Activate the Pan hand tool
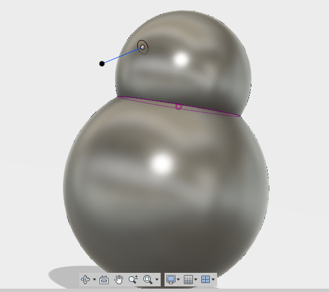 pos(119,280)
